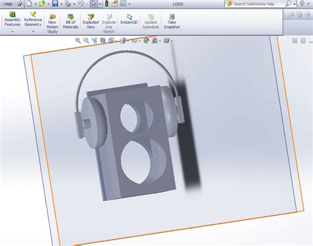The image size is (313, 246).
Task: Open the Hide/Show Items glasses icon
Action: (x=134, y=40)
